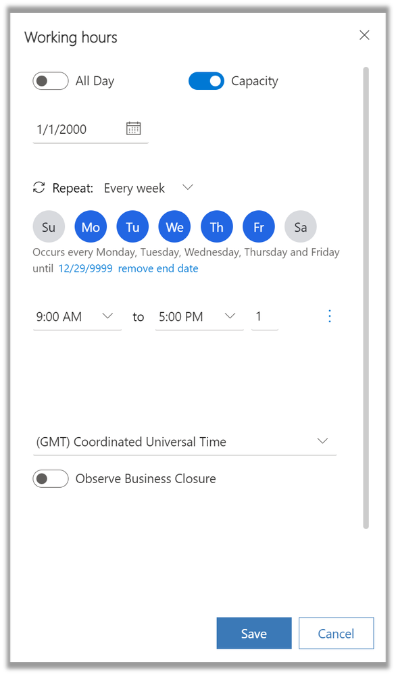This screenshot has height=675, width=396.
Task: Select Saturday in the day picker
Action: [x=301, y=227]
